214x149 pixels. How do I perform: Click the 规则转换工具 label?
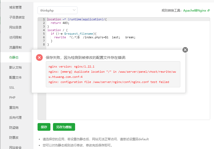click(x=172, y=11)
